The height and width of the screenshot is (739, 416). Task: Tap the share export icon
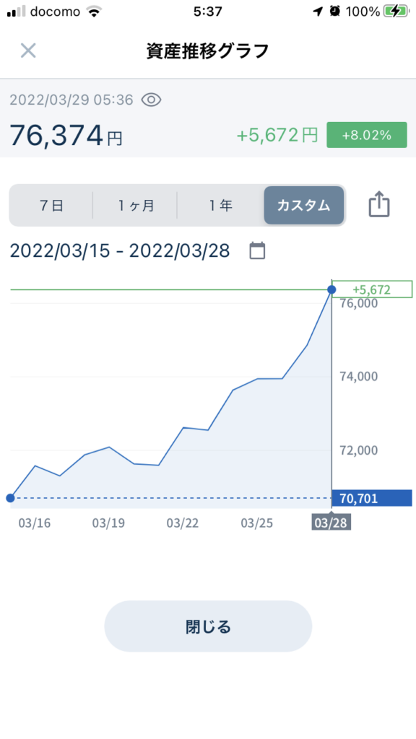(379, 206)
